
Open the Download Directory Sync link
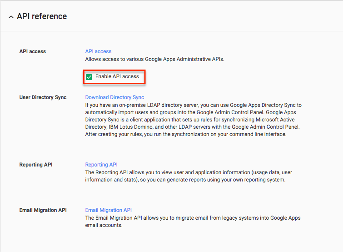pos(114,97)
